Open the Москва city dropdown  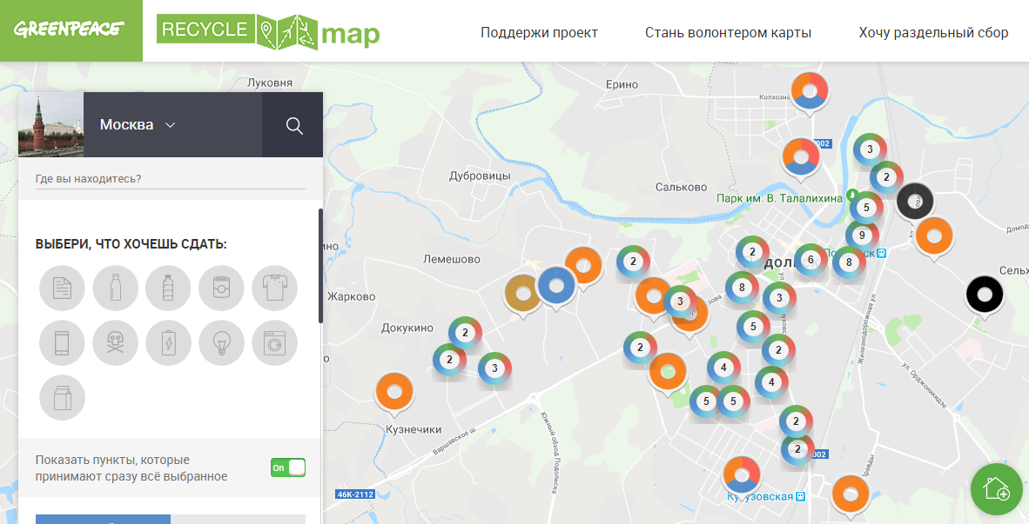tap(138, 125)
